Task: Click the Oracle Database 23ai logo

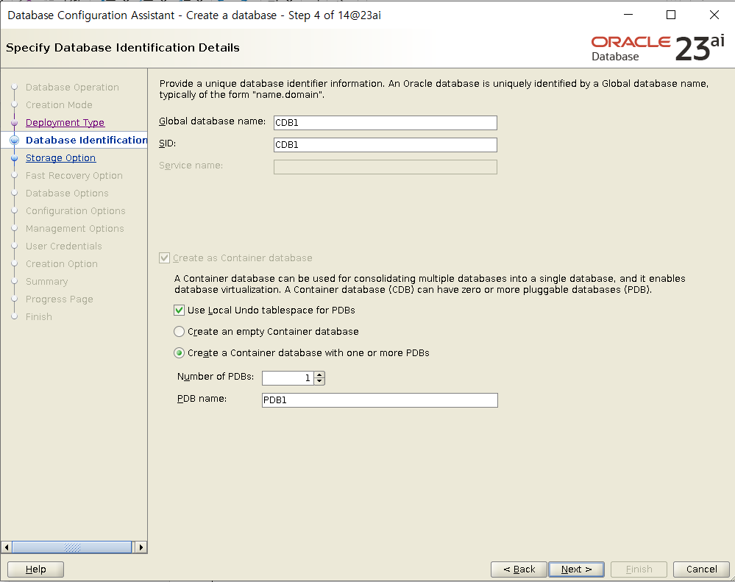Action: tap(658, 48)
